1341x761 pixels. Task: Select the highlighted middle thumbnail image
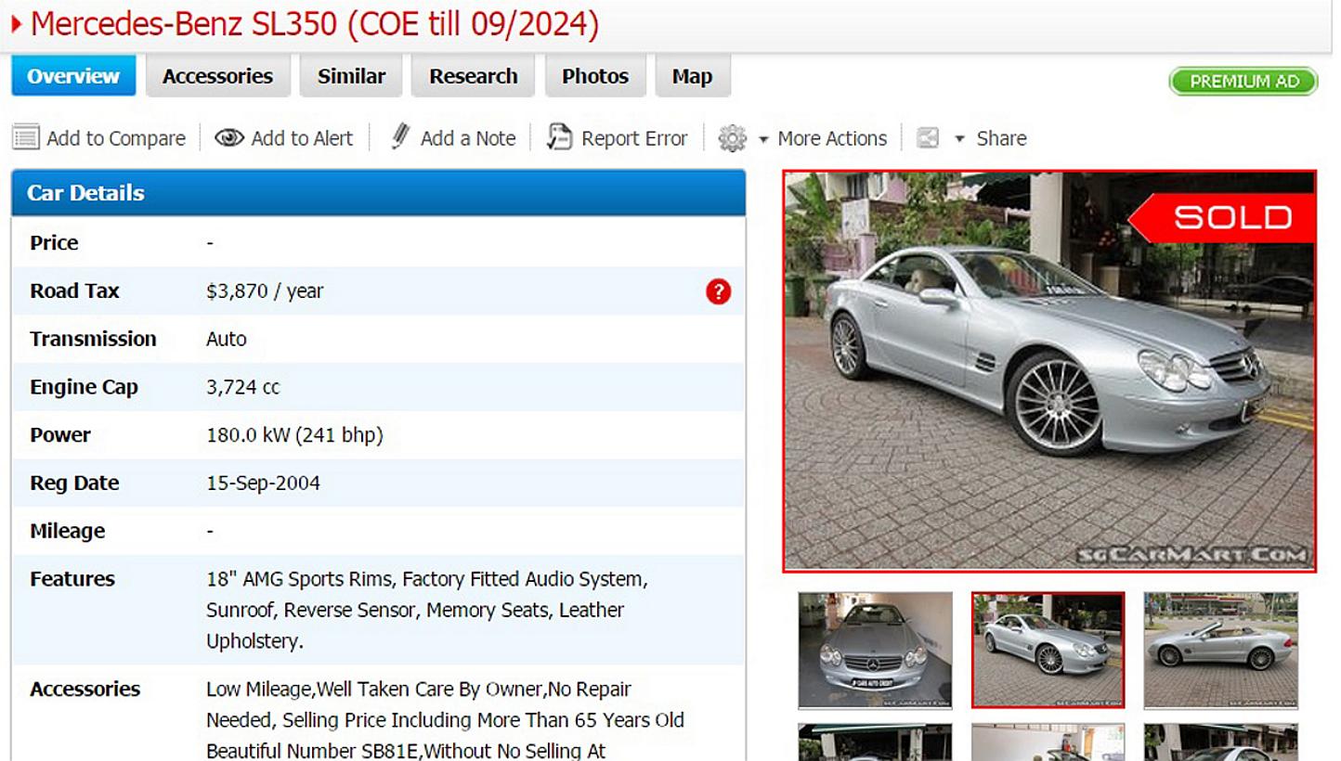click(x=1048, y=648)
